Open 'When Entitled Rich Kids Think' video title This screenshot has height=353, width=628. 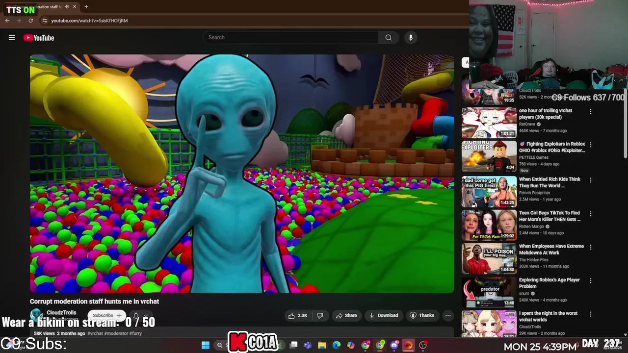coord(549,182)
